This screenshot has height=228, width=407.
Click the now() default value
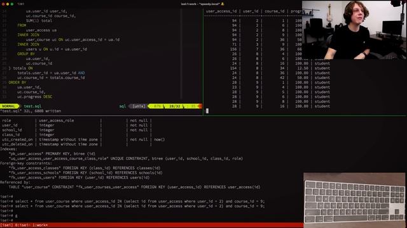160,139
